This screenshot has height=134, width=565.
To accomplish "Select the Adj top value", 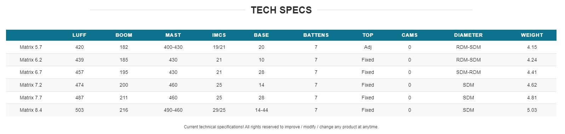I will pos(368,47).
